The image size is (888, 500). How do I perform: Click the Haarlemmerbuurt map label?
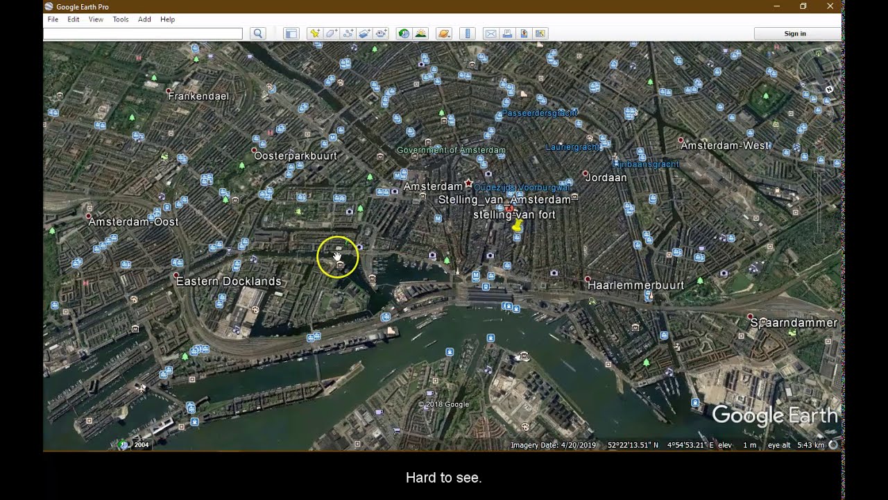point(635,285)
